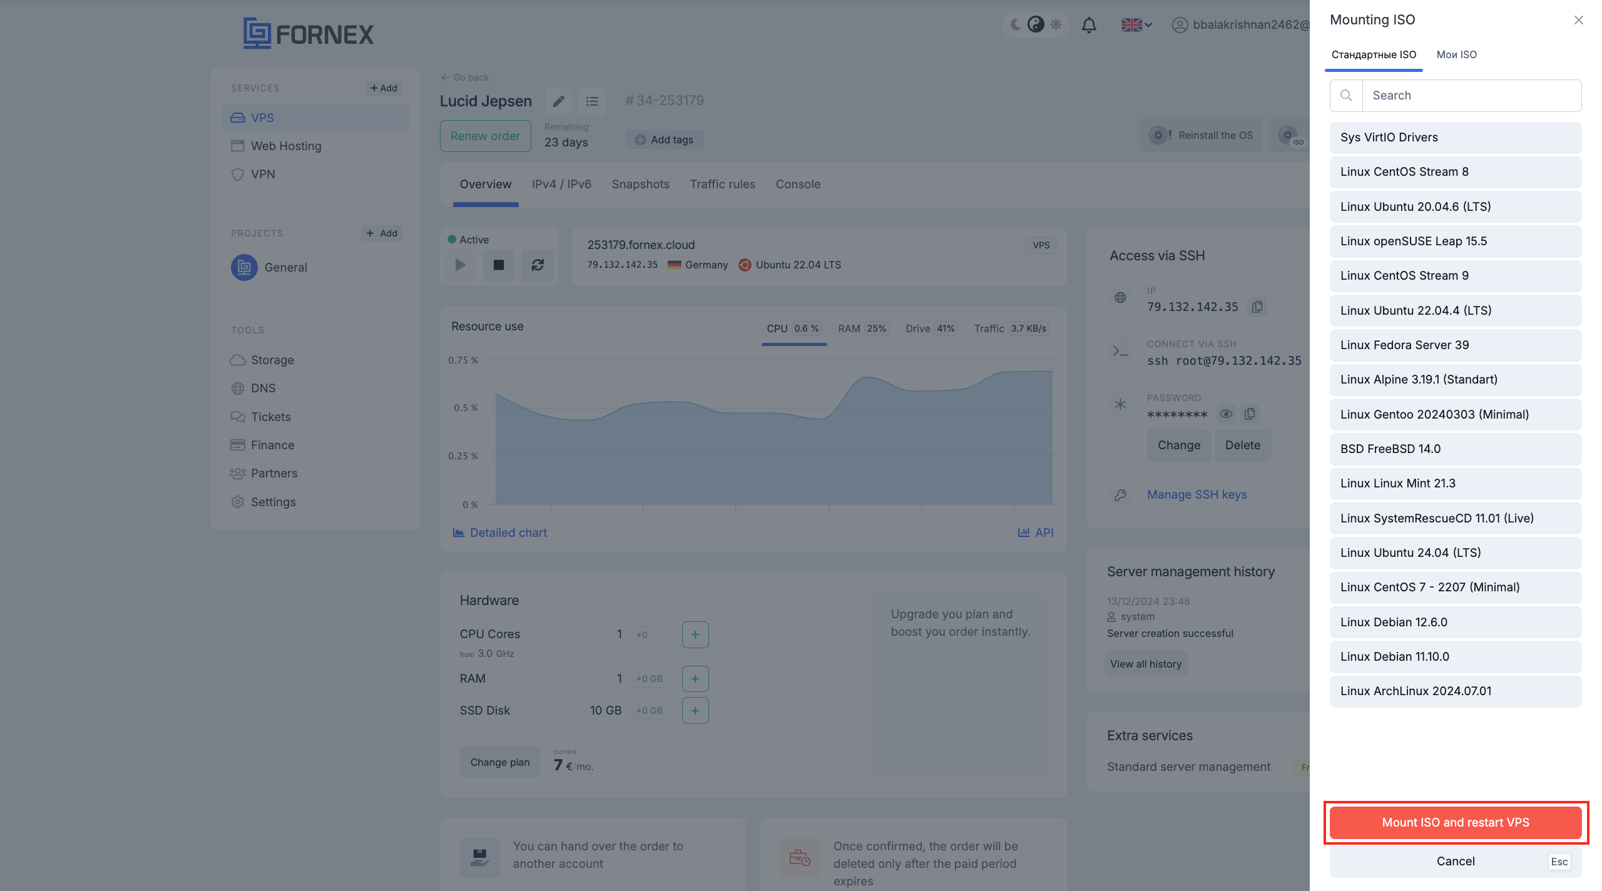Choose BSD FreeBSD 14.0
The height and width of the screenshot is (891, 1602).
pos(1456,449)
